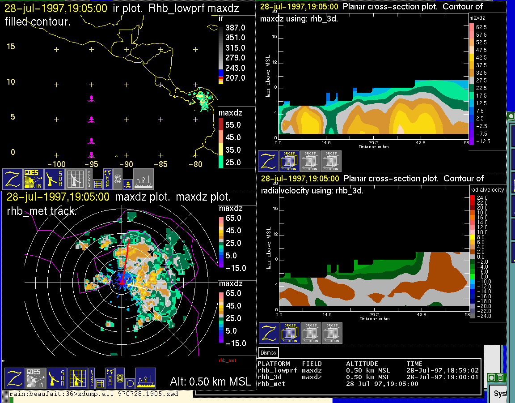
Task: Click the rhb_met legend label
Action: [227, 360]
